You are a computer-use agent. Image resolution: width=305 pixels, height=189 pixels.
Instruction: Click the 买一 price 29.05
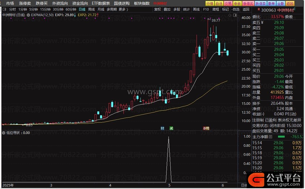pos(279,49)
